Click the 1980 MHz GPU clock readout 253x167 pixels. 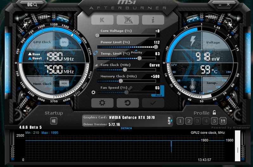pos(60,57)
